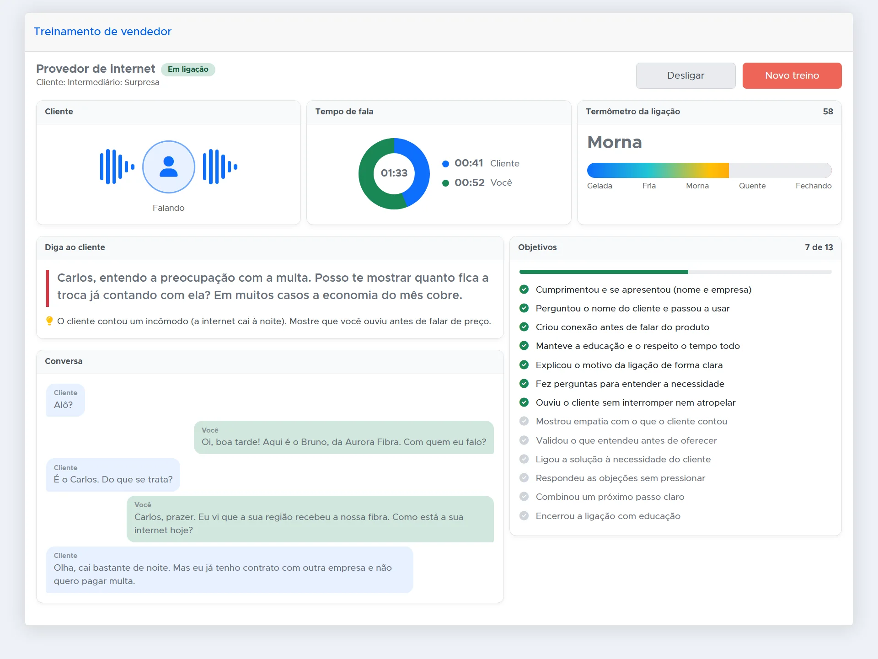This screenshot has width=878, height=659.
Task: Click the Desligar button
Action: tap(685, 75)
